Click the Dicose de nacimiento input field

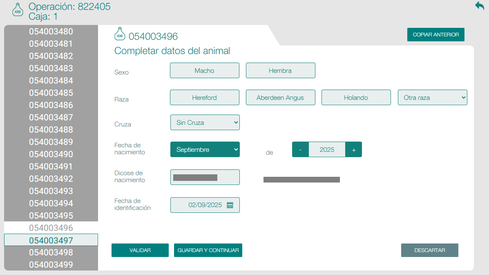tap(205, 177)
